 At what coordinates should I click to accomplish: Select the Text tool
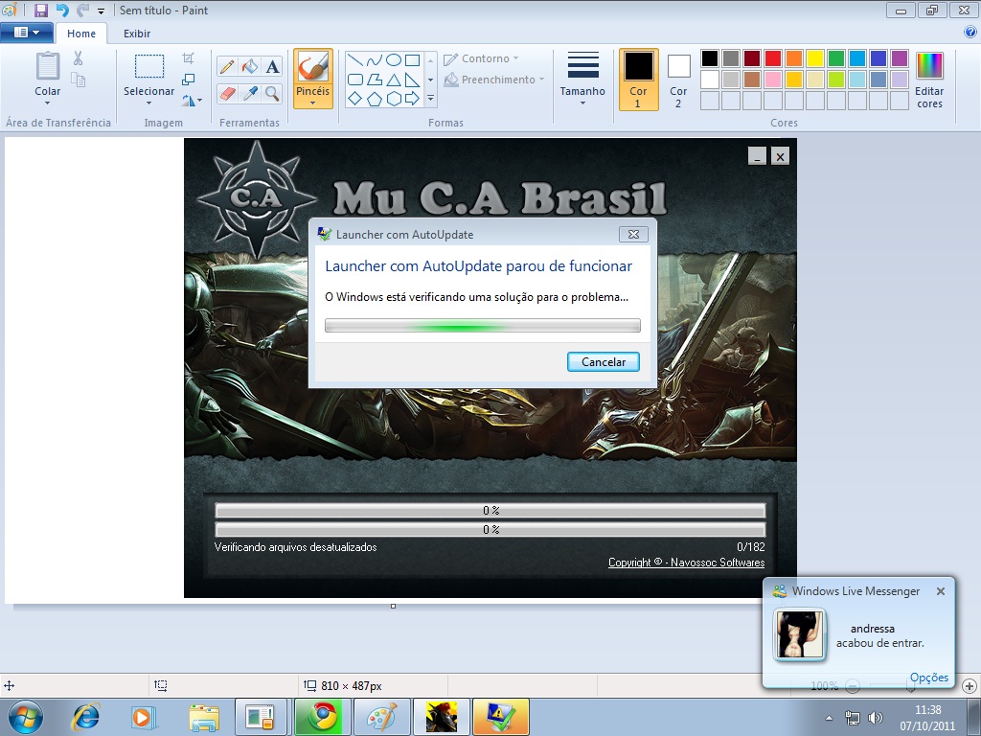[x=273, y=66]
